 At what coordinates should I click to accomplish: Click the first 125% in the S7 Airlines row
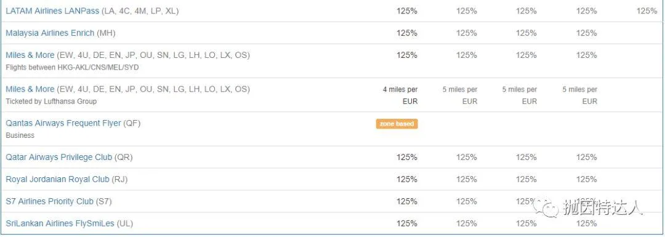pos(407,201)
